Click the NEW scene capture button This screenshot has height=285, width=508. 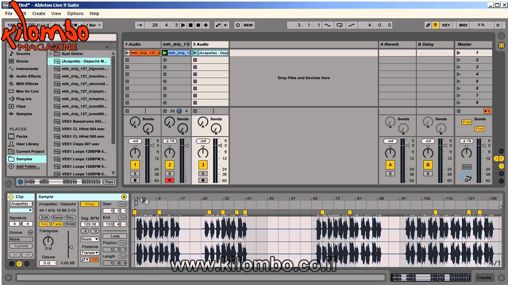pos(248,25)
